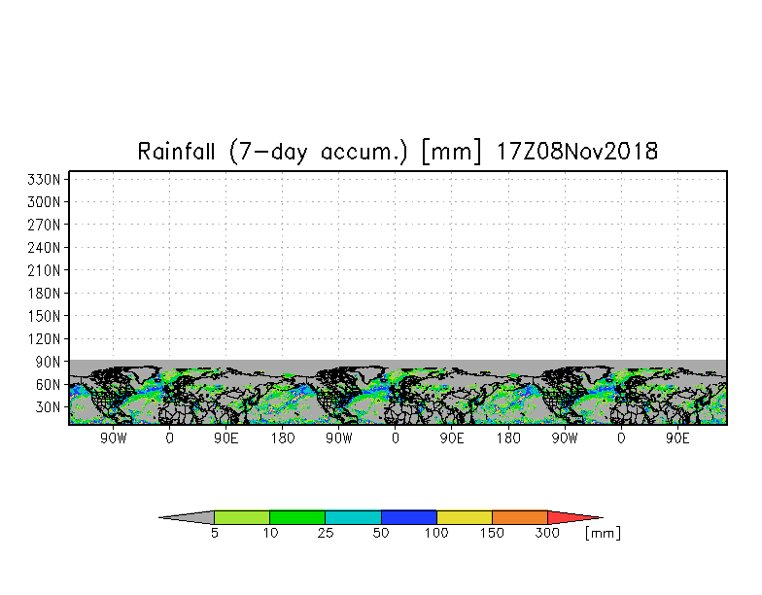
Task: Click the Rainfall 7-day accum. title
Action: tap(398, 152)
